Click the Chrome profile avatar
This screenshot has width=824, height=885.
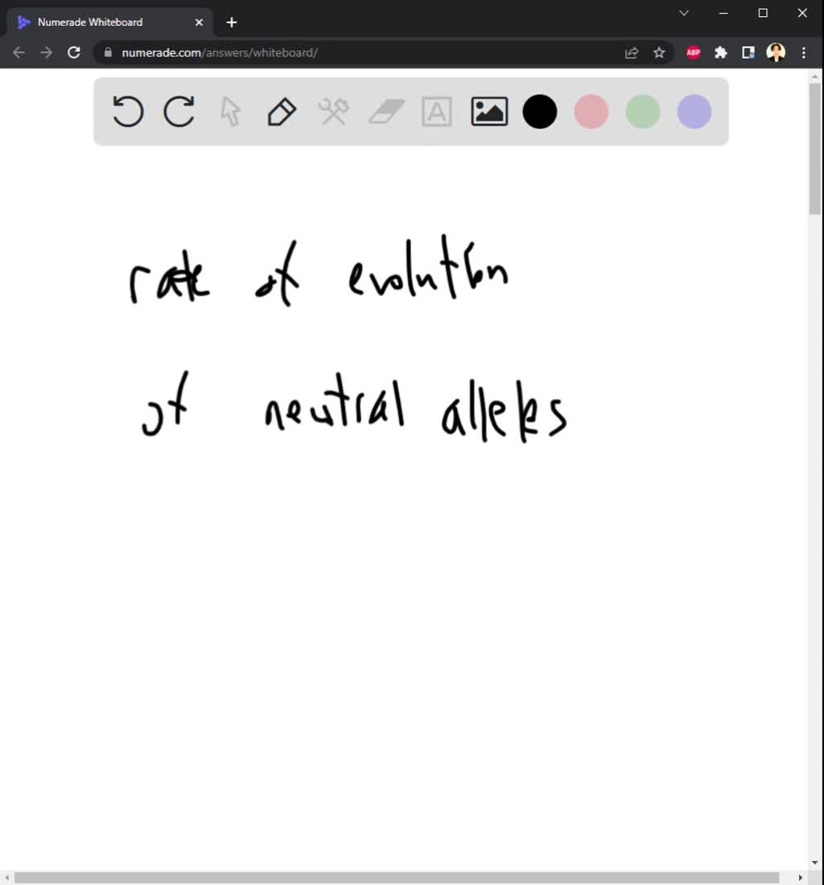pos(775,51)
